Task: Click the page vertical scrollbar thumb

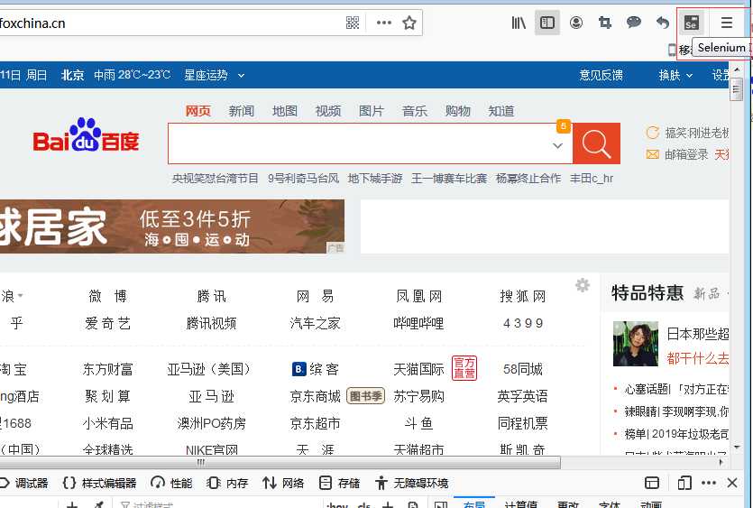Action: 736,89
